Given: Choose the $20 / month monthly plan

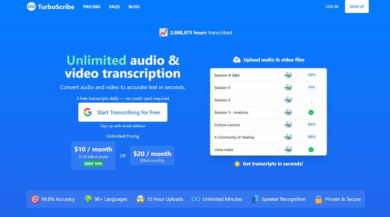Looking at the screenshot, I should click(152, 155).
